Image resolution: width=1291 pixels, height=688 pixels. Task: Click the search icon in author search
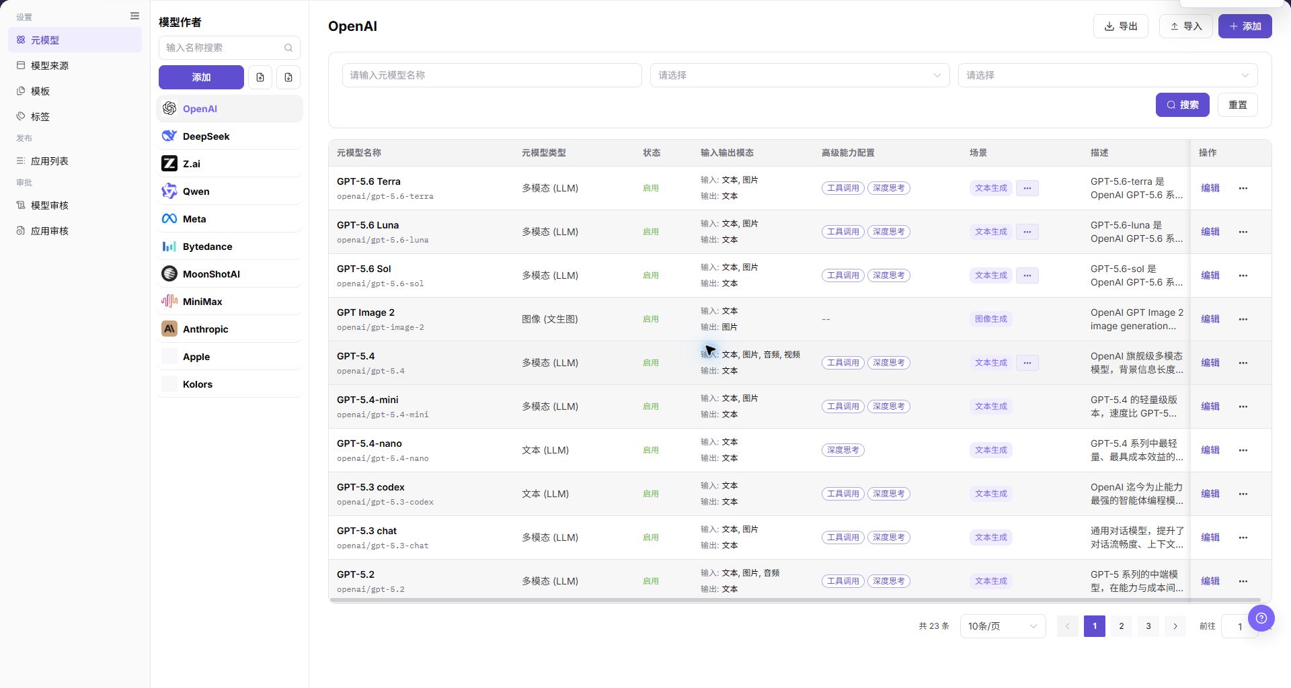[288, 48]
